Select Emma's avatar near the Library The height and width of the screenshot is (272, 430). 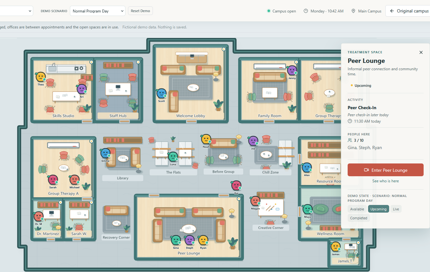click(105, 153)
